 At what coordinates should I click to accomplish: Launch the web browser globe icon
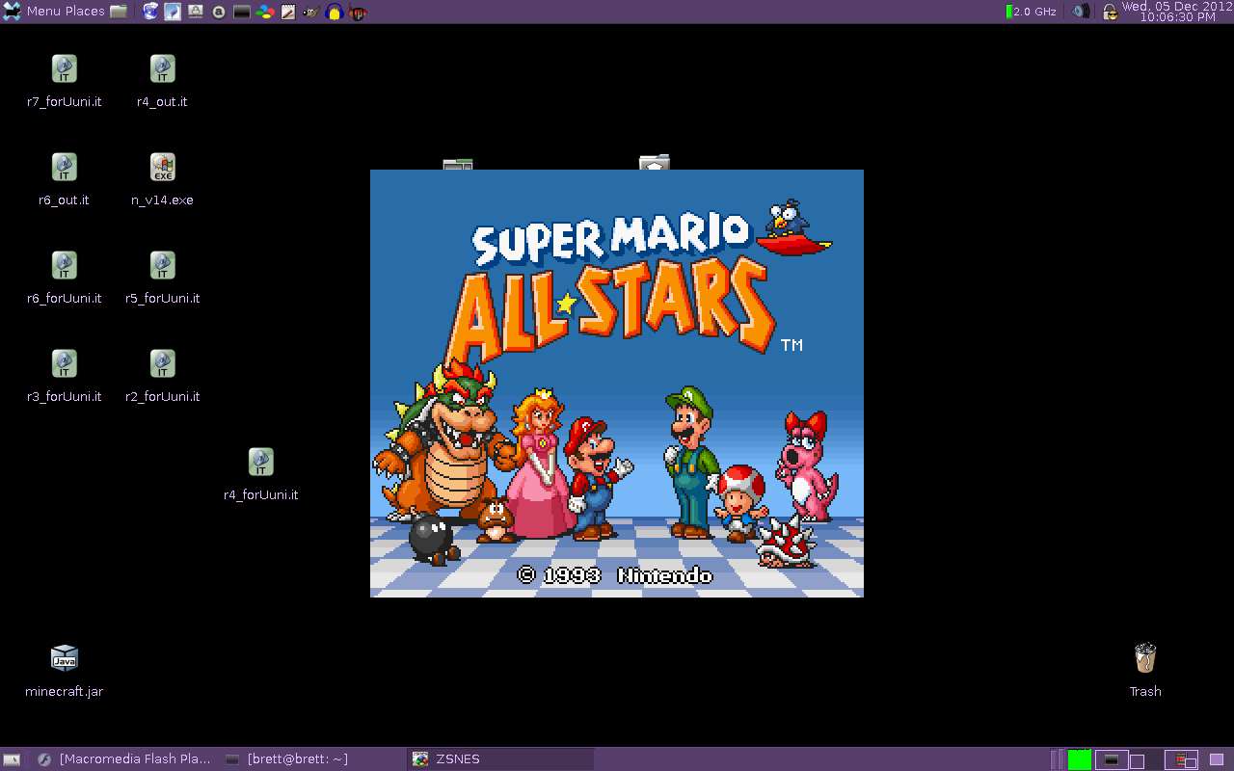(150, 12)
